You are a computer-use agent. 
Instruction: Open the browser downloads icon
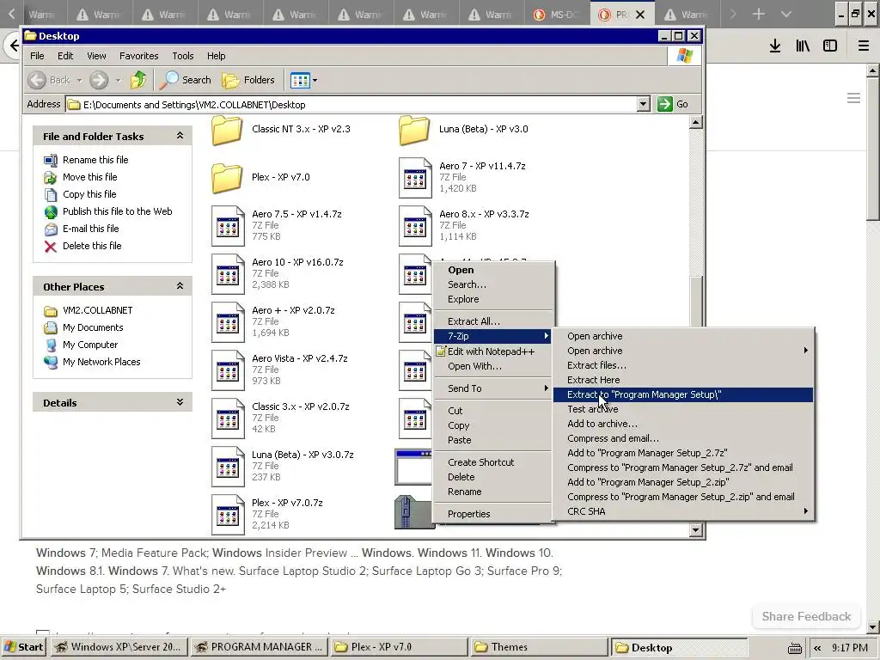pos(775,46)
